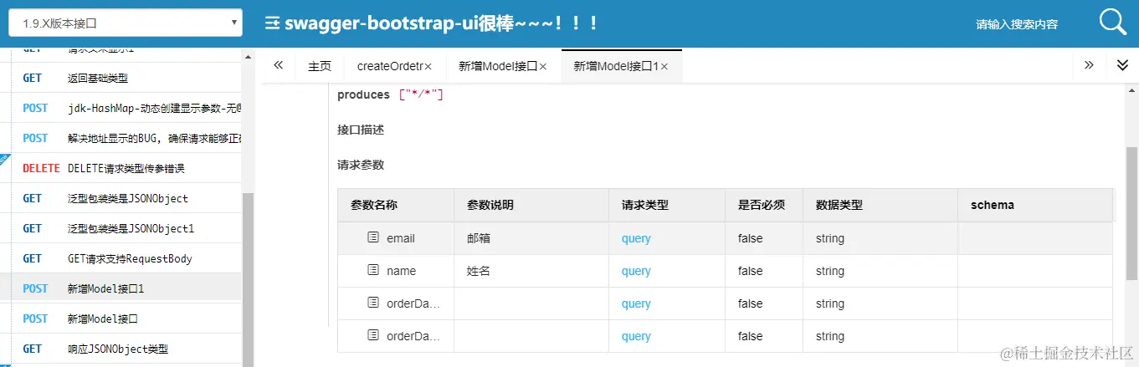Viewport: 1139px width, 367px height.
Task: Click the last orderDa... row icon
Action: [373, 336]
